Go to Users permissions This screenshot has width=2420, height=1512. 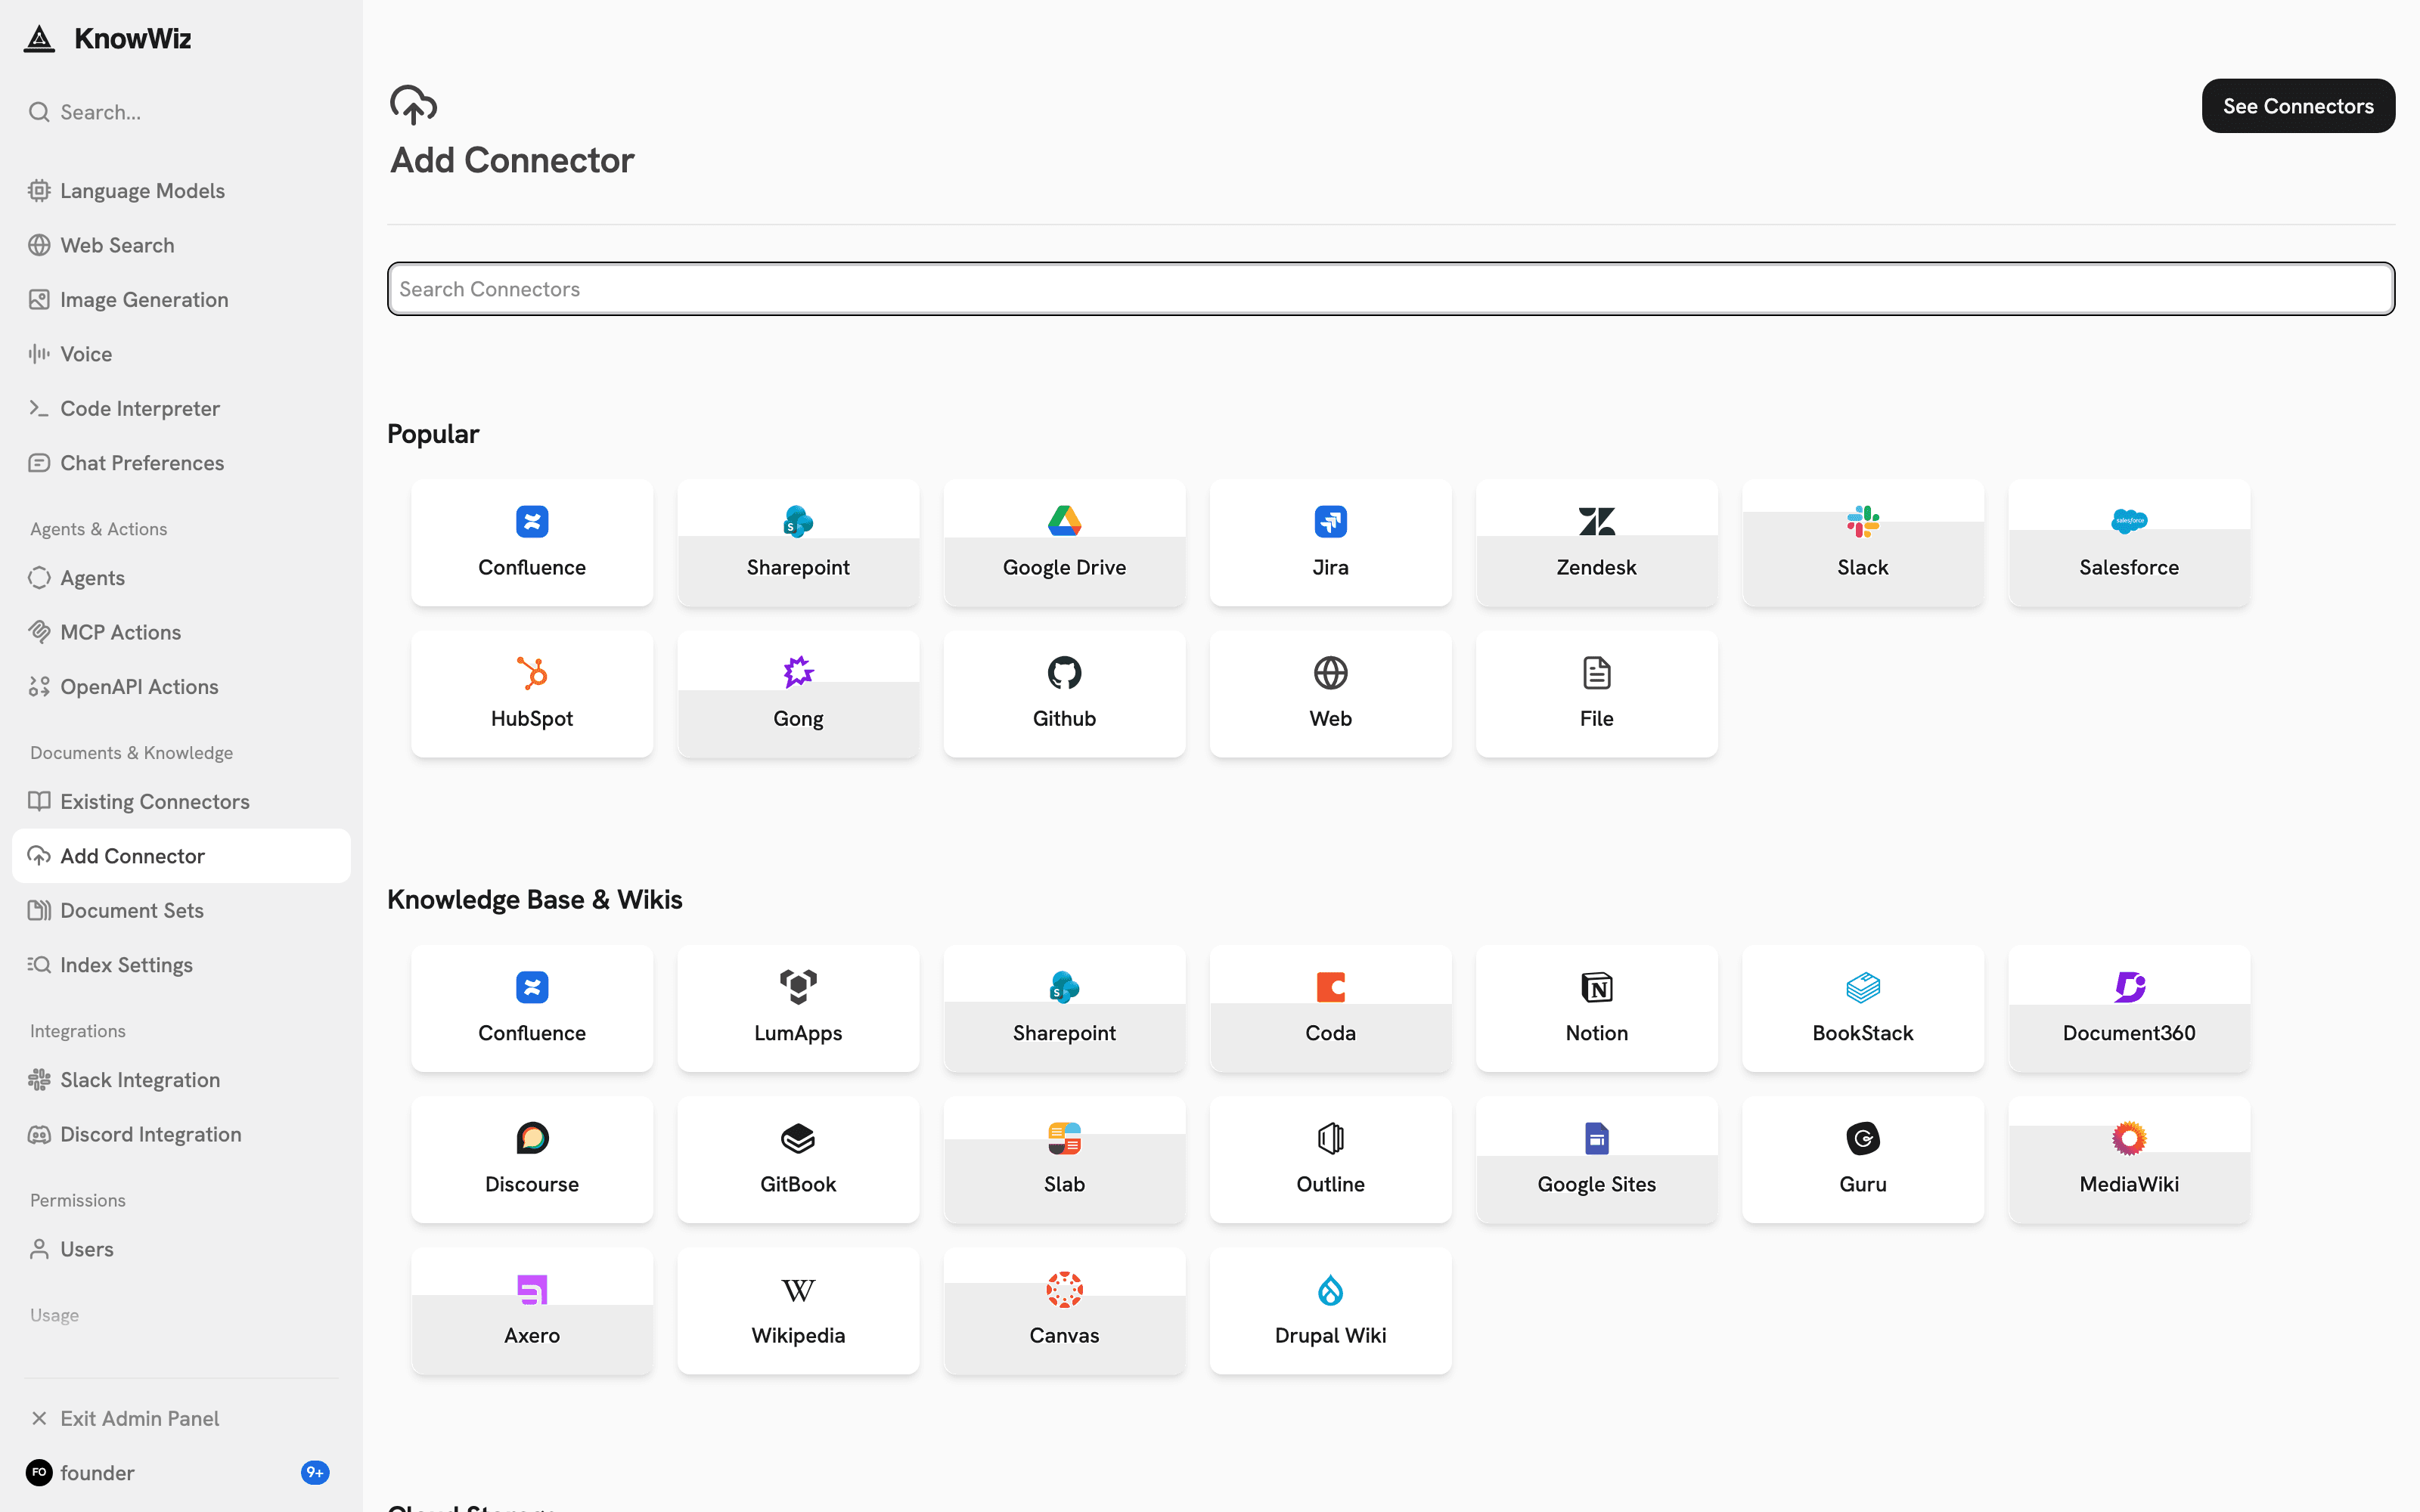pos(181,1250)
